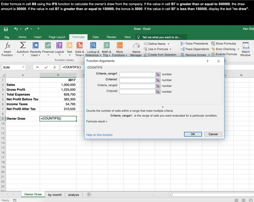Close the Function Arguments dialog

tap(218, 61)
